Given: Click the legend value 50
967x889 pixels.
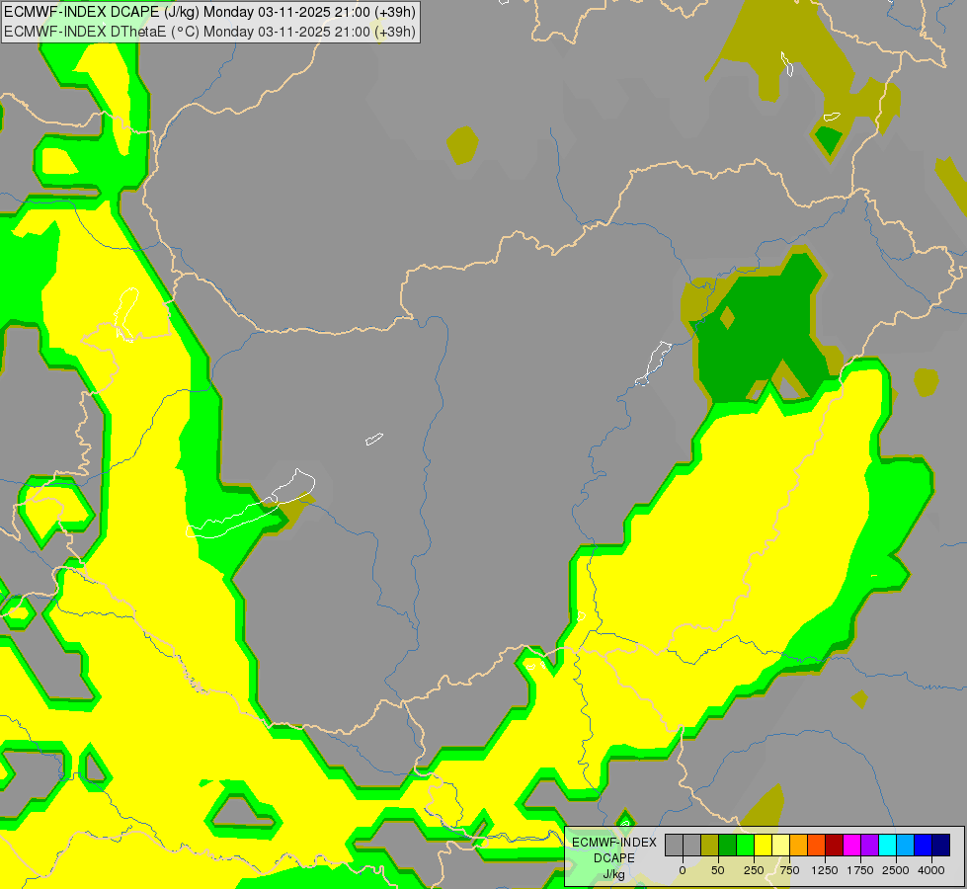Looking at the screenshot, I should tap(718, 870).
